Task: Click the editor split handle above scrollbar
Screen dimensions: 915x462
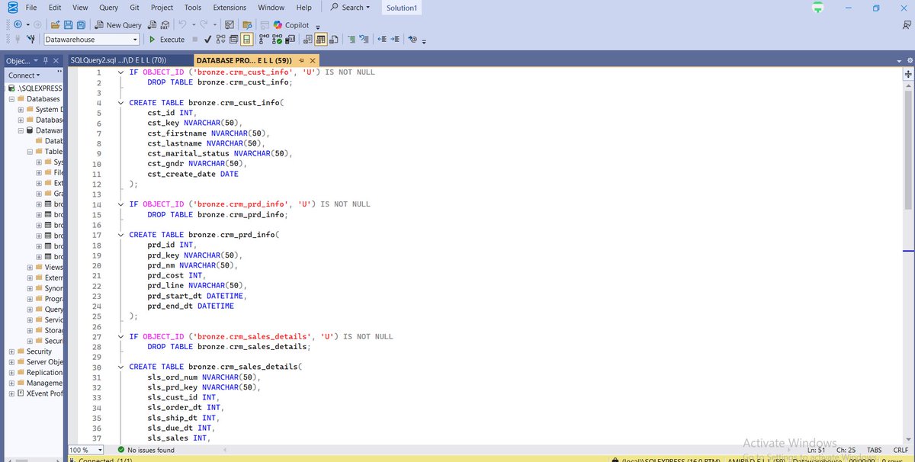Action: point(908,74)
